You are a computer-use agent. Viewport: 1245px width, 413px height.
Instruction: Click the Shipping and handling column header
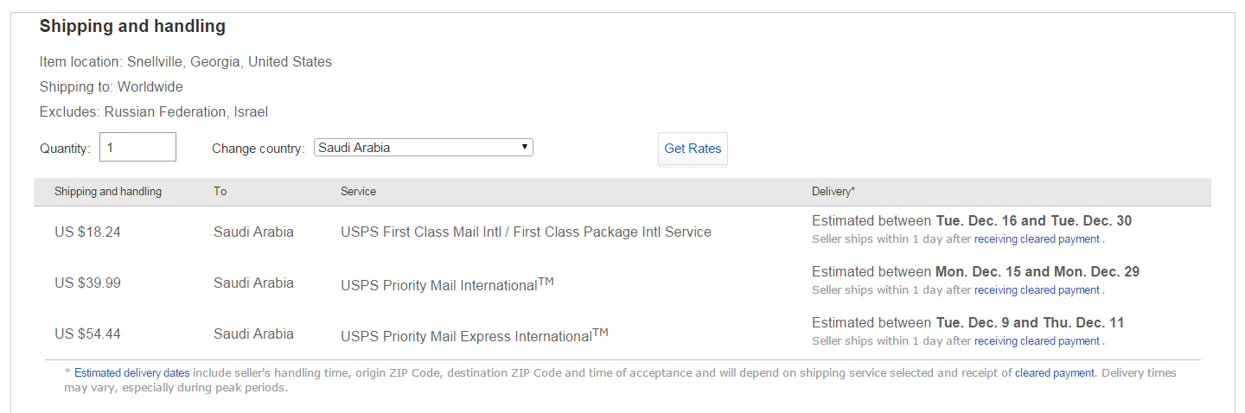pos(108,192)
